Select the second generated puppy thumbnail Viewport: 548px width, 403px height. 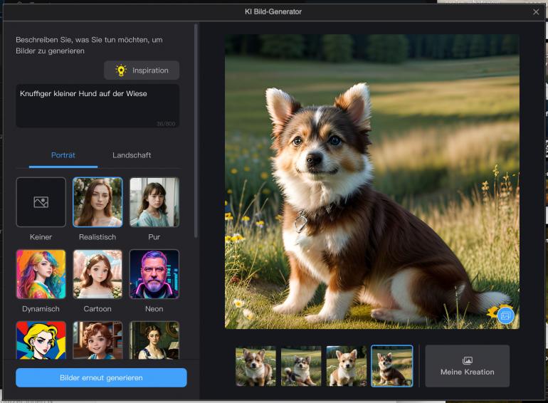pos(301,366)
